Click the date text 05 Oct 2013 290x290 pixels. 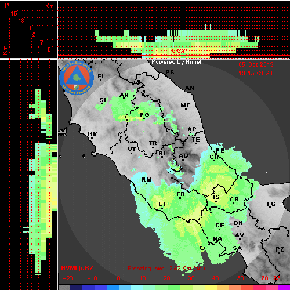point(256,64)
